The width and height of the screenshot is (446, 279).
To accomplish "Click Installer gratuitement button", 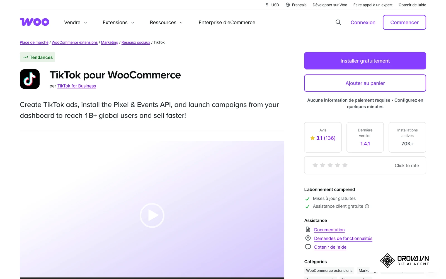I will tap(365, 61).
